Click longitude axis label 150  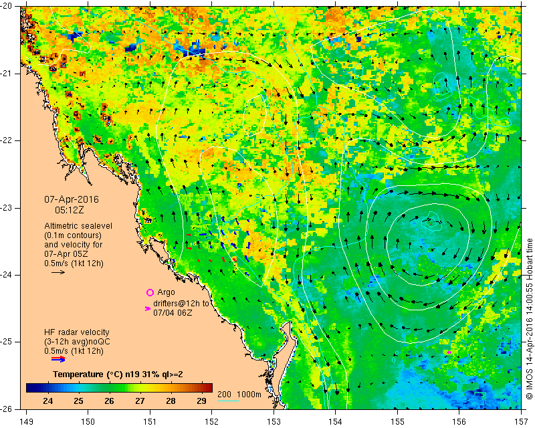(x=88, y=421)
